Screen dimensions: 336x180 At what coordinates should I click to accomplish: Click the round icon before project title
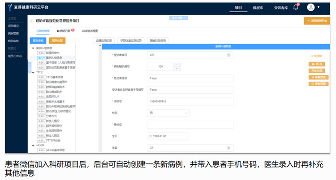pos(32,21)
